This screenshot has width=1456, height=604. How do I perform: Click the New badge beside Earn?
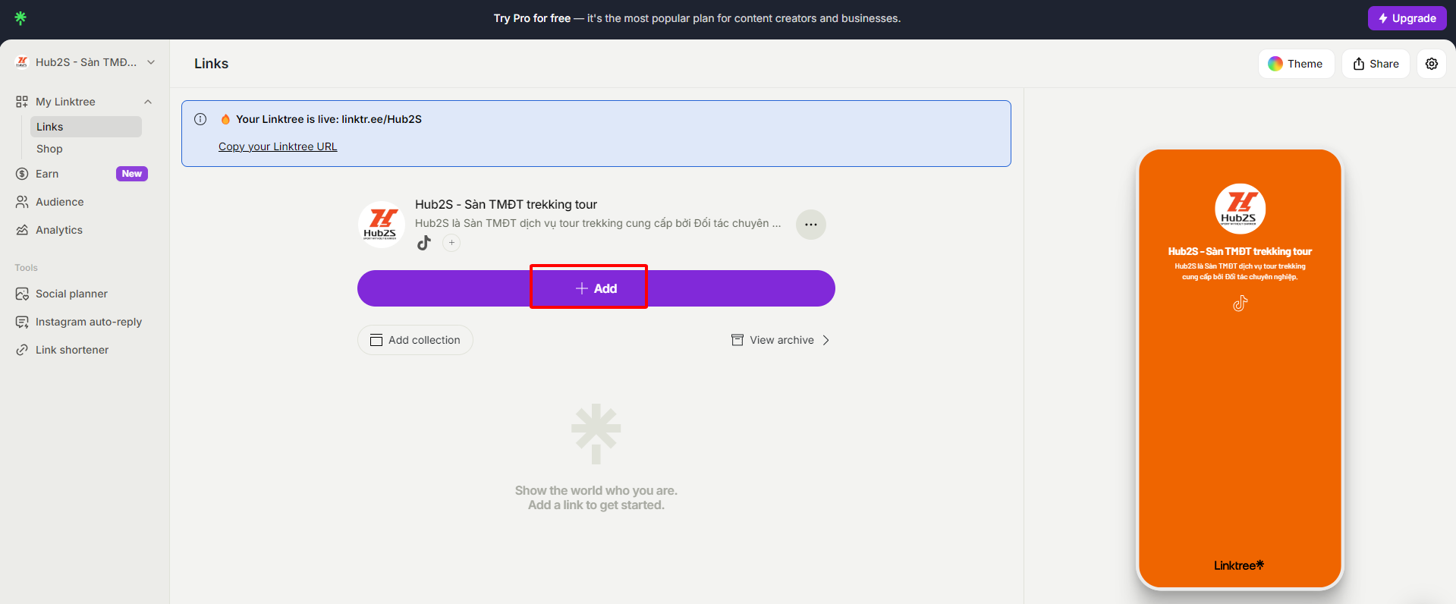click(x=132, y=174)
